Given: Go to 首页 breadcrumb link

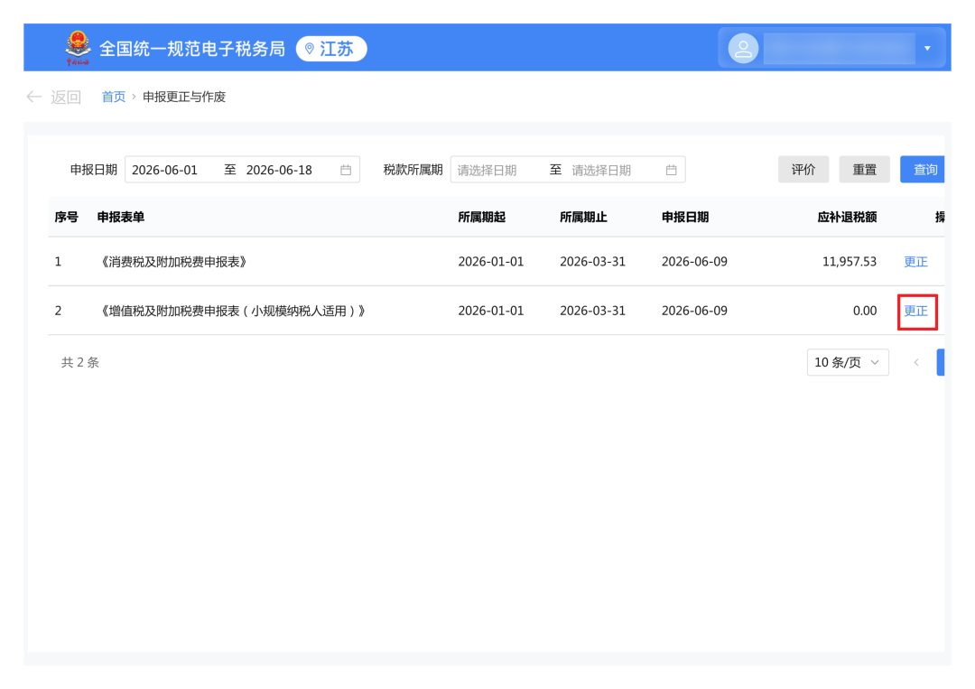Looking at the screenshot, I should coord(113,97).
